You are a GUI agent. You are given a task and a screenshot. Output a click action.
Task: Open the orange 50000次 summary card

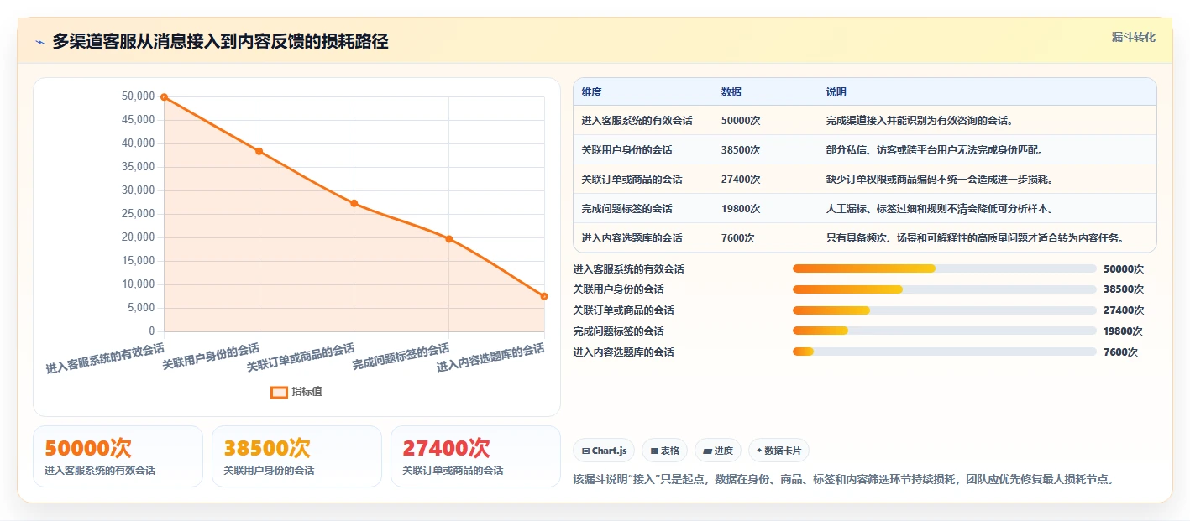coord(118,456)
